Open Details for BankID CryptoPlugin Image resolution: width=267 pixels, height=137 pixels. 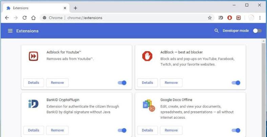[x=34, y=130]
